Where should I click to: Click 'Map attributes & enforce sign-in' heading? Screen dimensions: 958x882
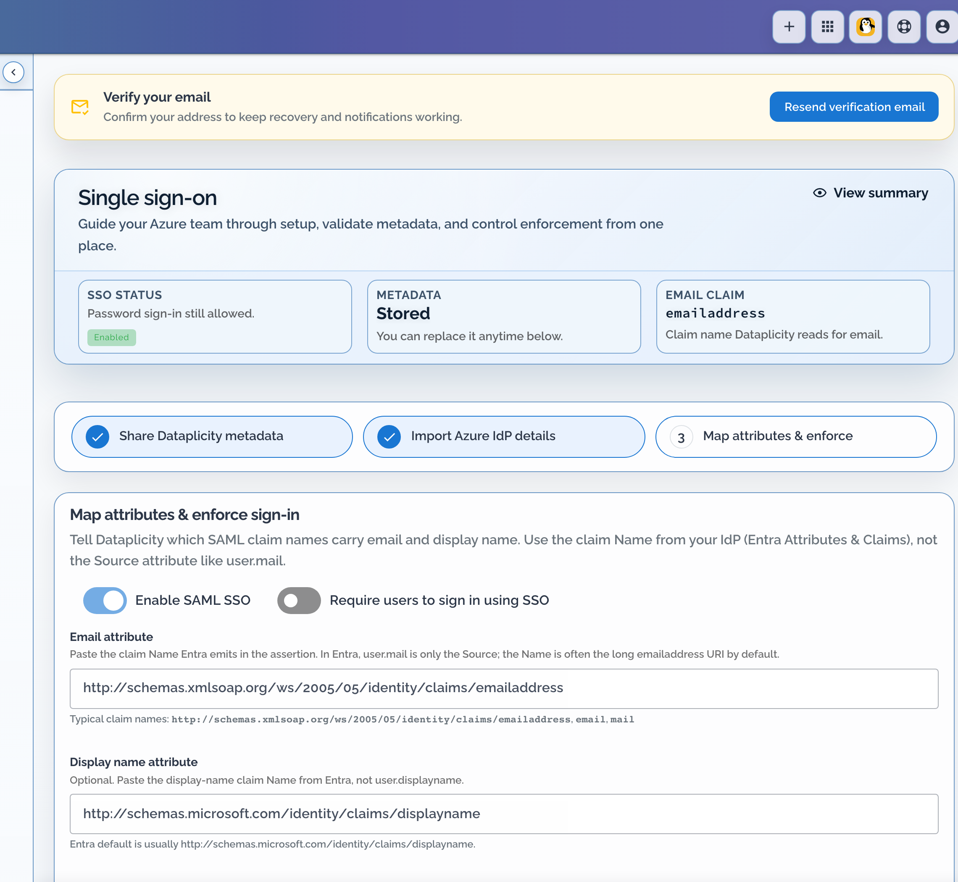pos(184,515)
